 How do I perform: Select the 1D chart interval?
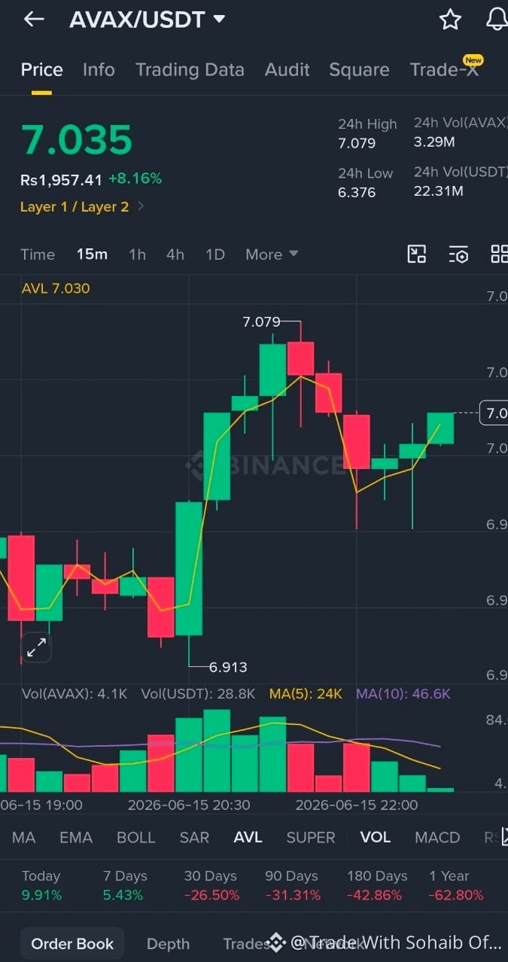point(215,254)
